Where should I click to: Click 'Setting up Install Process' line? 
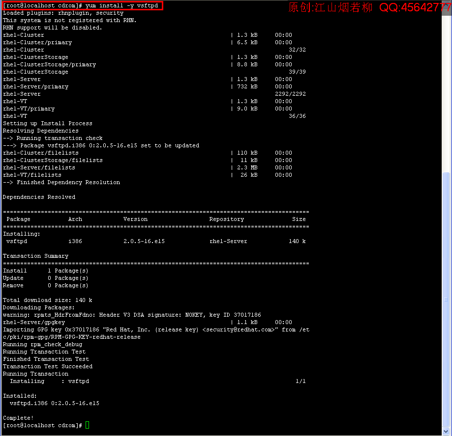48,123
